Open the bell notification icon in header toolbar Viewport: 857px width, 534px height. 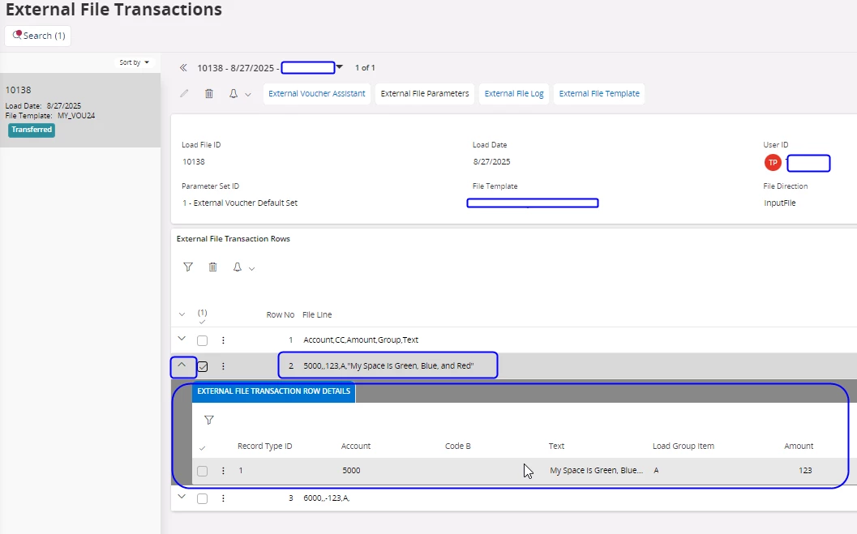[234, 94]
